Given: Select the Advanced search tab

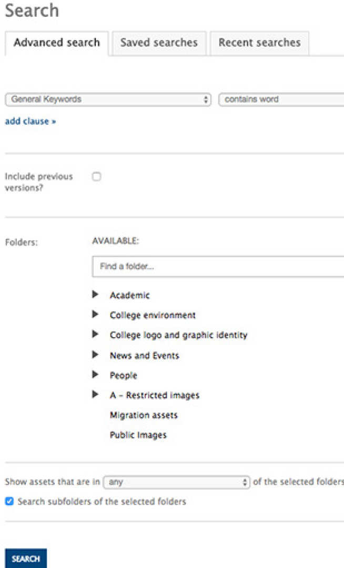Looking at the screenshot, I should (x=57, y=43).
